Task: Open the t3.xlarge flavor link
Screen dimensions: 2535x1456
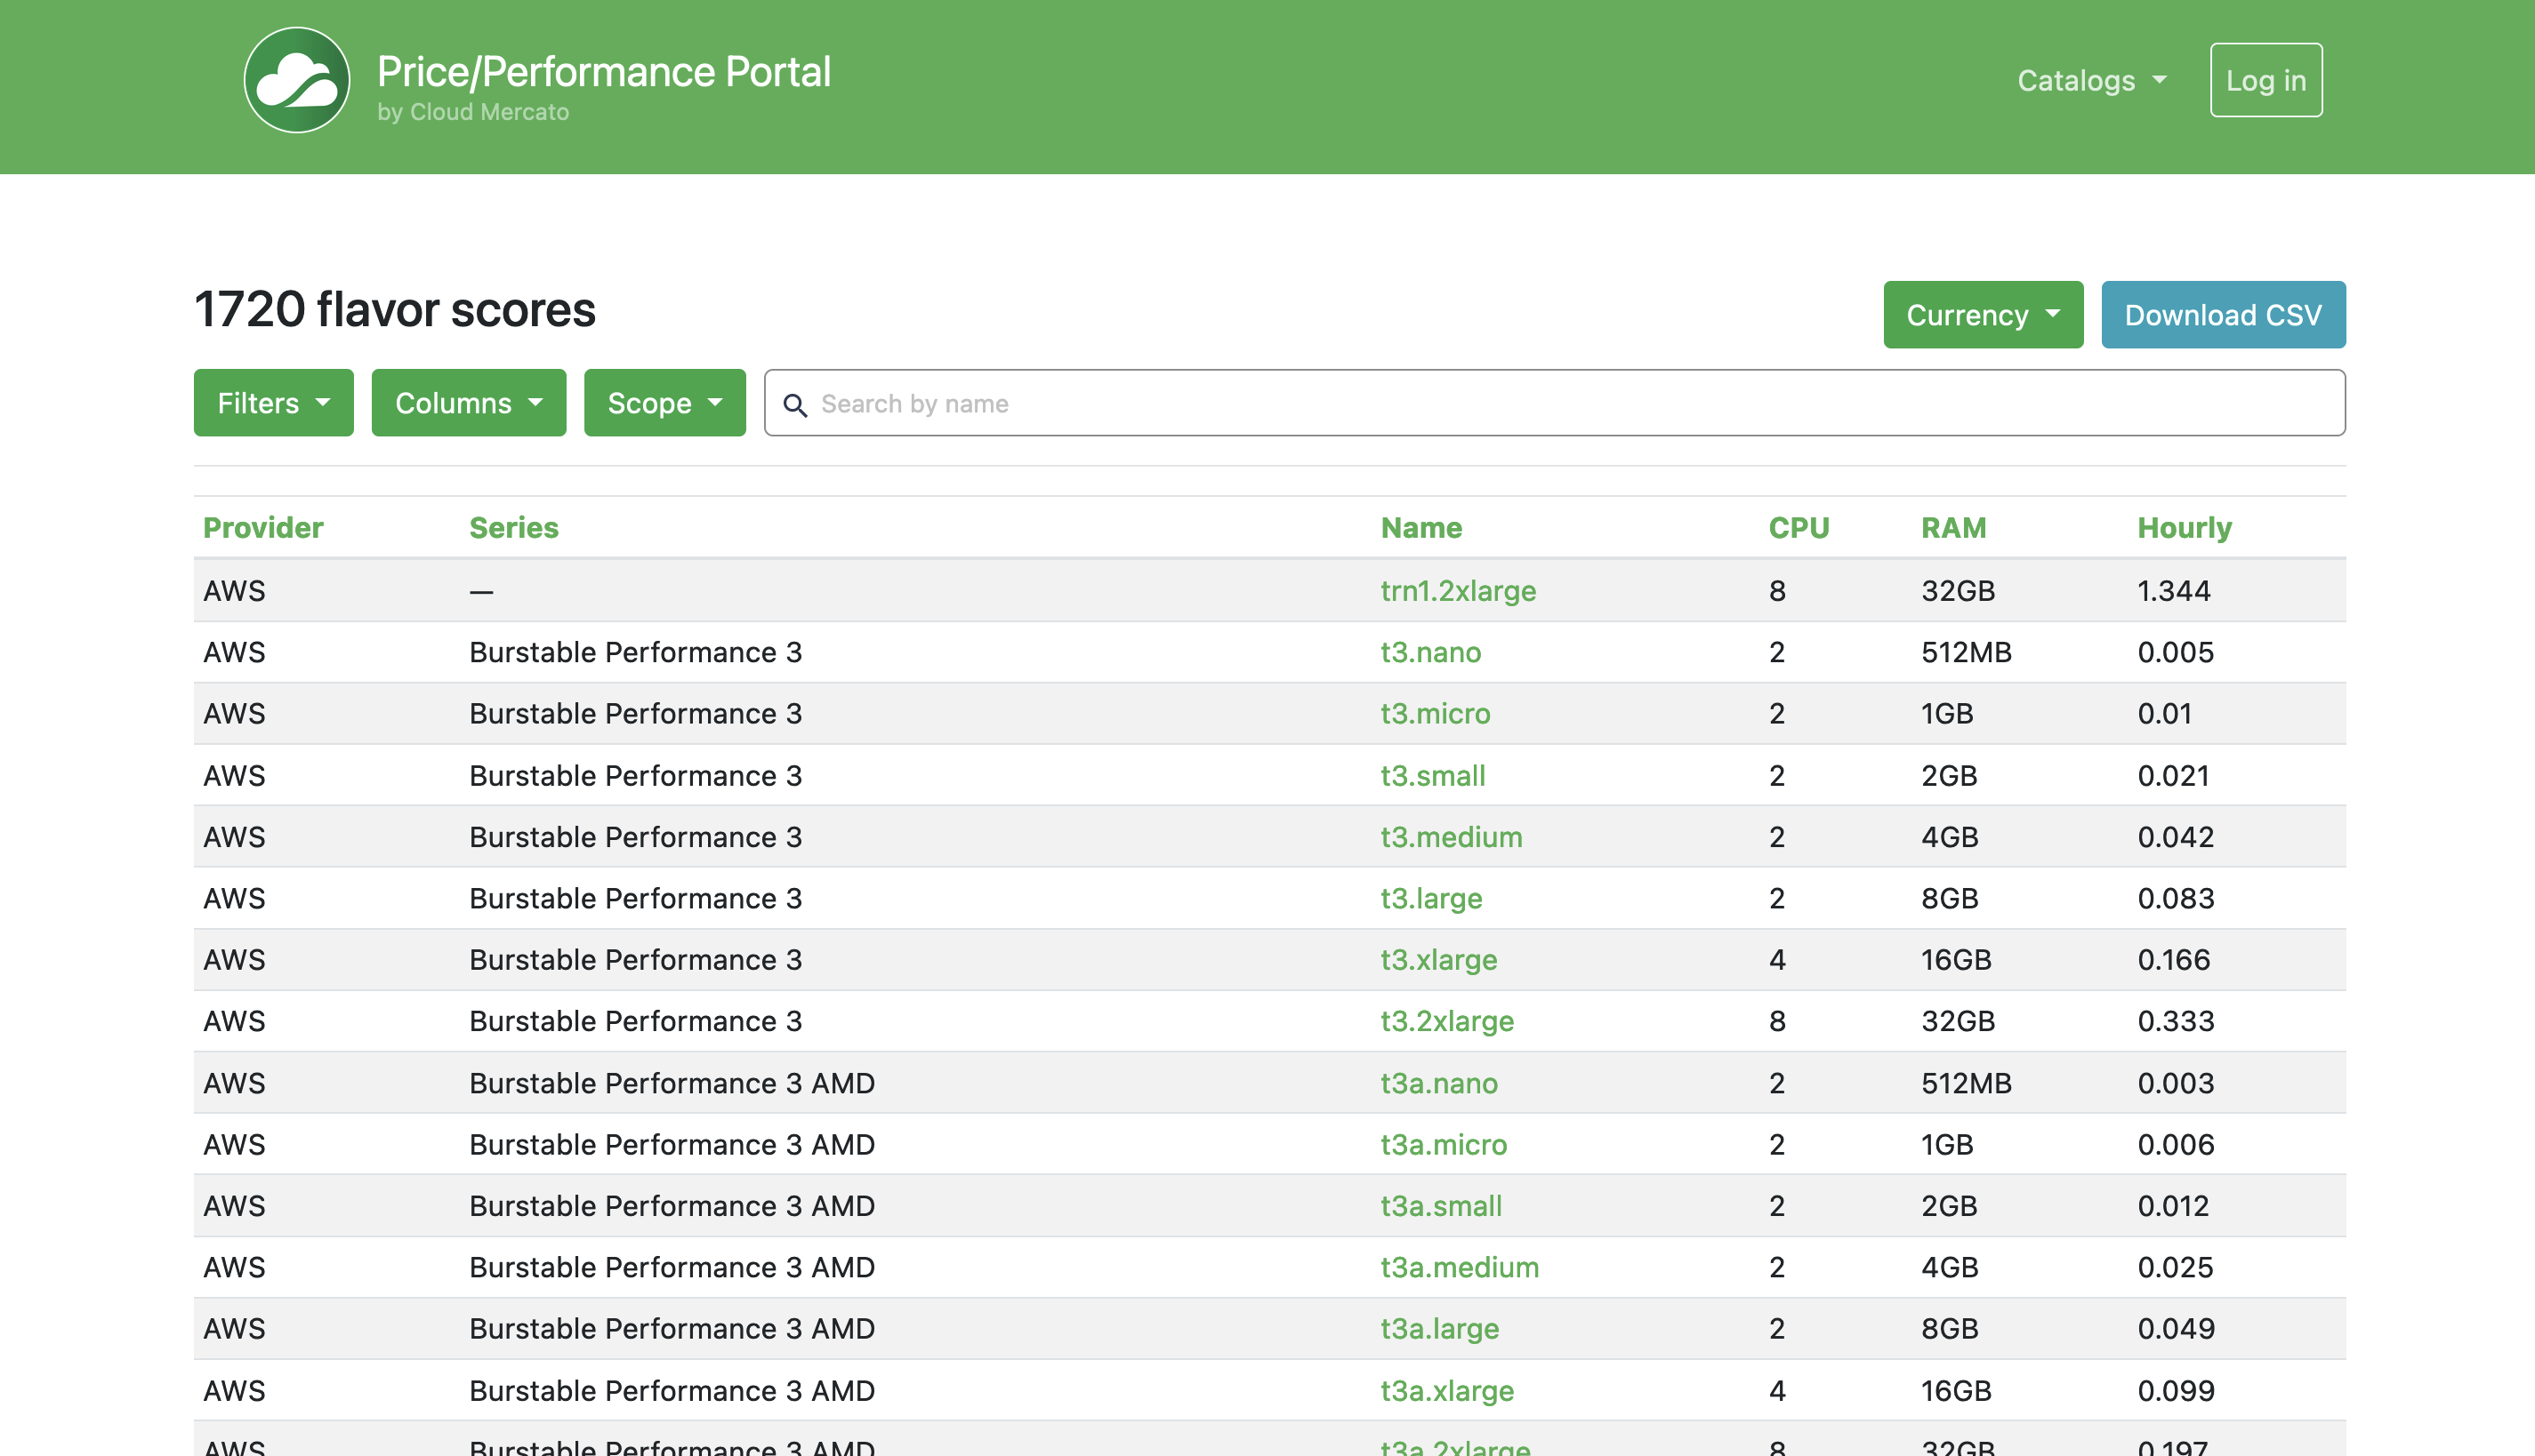Action: tap(1438, 959)
